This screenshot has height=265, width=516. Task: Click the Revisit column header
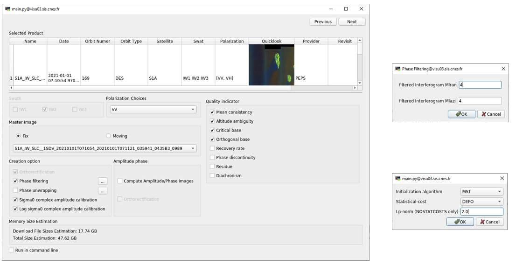coord(343,41)
